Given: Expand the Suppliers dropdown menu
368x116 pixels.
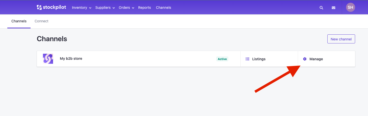Looking at the screenshot, I should pyautogui.click(x=105, y=8).
